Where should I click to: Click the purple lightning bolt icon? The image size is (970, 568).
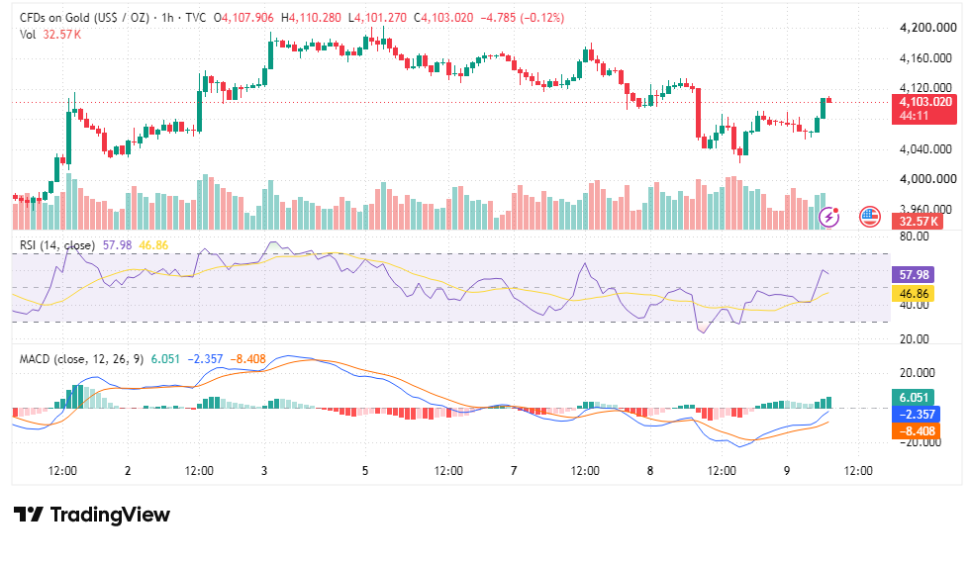tap(829, 217)
